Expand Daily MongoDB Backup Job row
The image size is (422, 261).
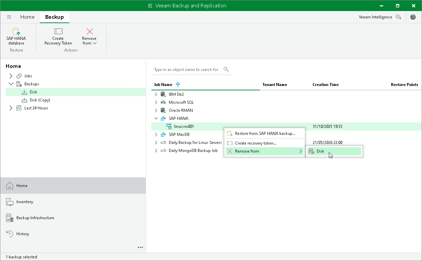(x=156, y=151)
